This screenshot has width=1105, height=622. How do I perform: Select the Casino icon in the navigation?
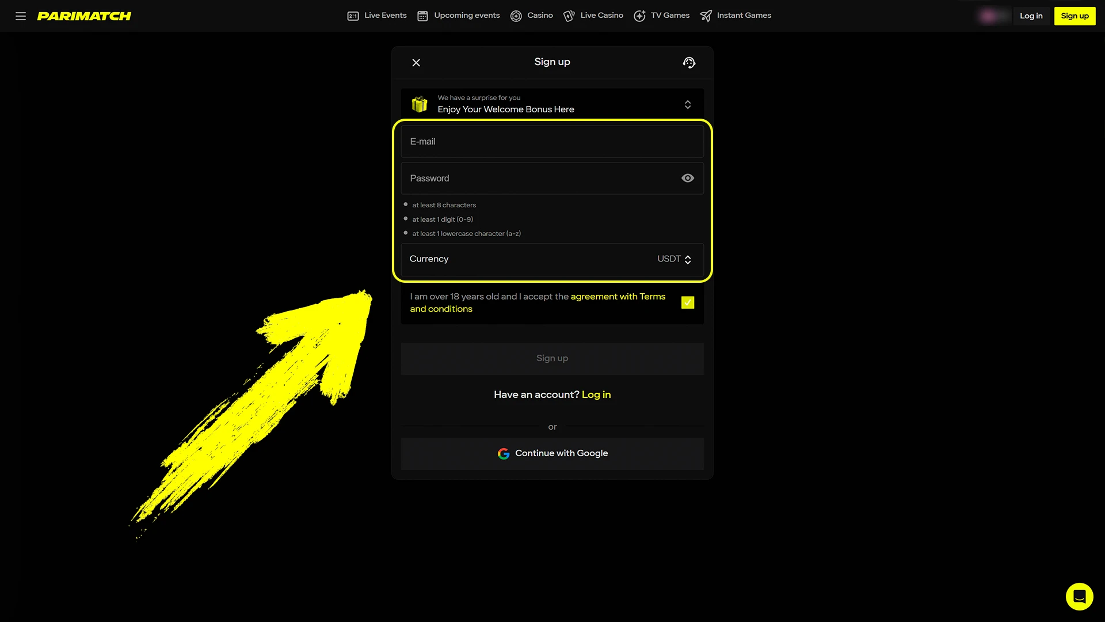tap(516, 16)
